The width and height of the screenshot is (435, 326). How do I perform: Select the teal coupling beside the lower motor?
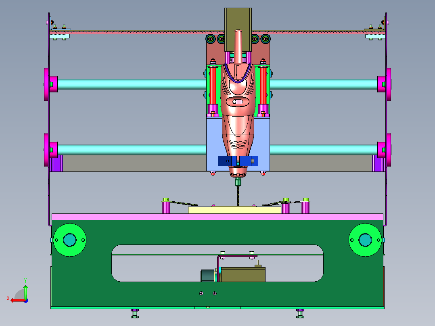click(x=207, y=276)
